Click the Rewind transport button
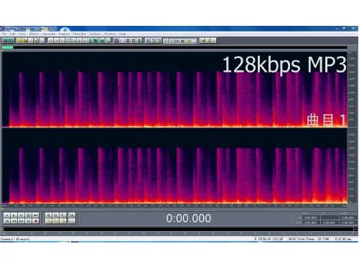 click(x=14, y=221)
